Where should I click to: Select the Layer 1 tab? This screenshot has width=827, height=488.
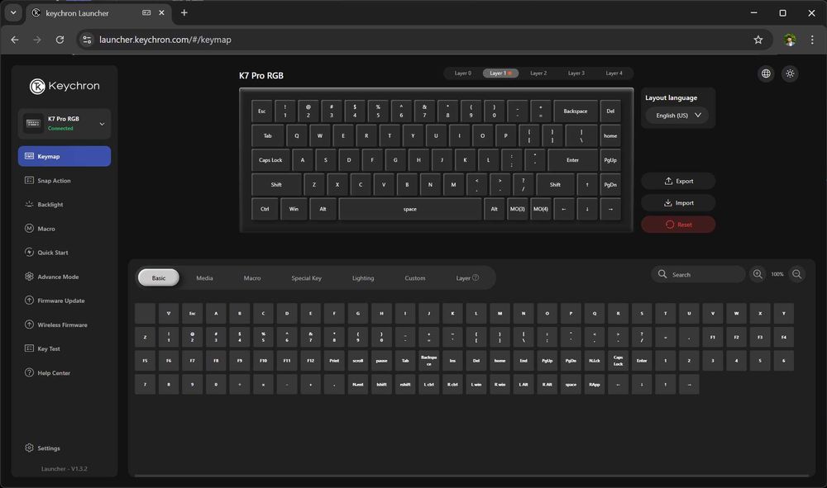coord(500,73)
